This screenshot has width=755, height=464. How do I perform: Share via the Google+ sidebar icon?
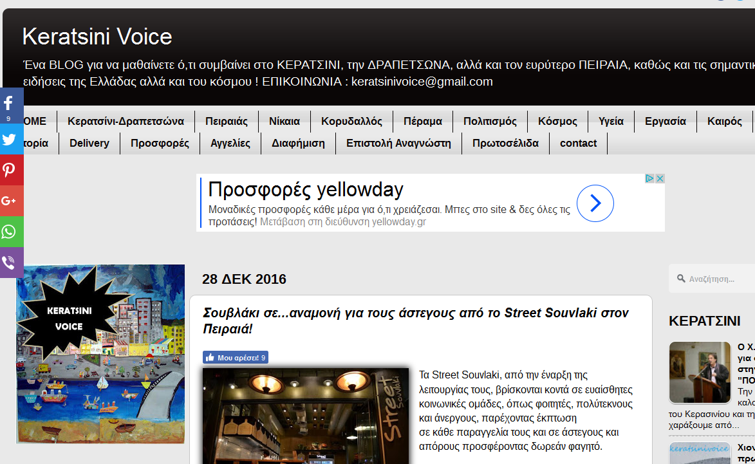point(10,201)
